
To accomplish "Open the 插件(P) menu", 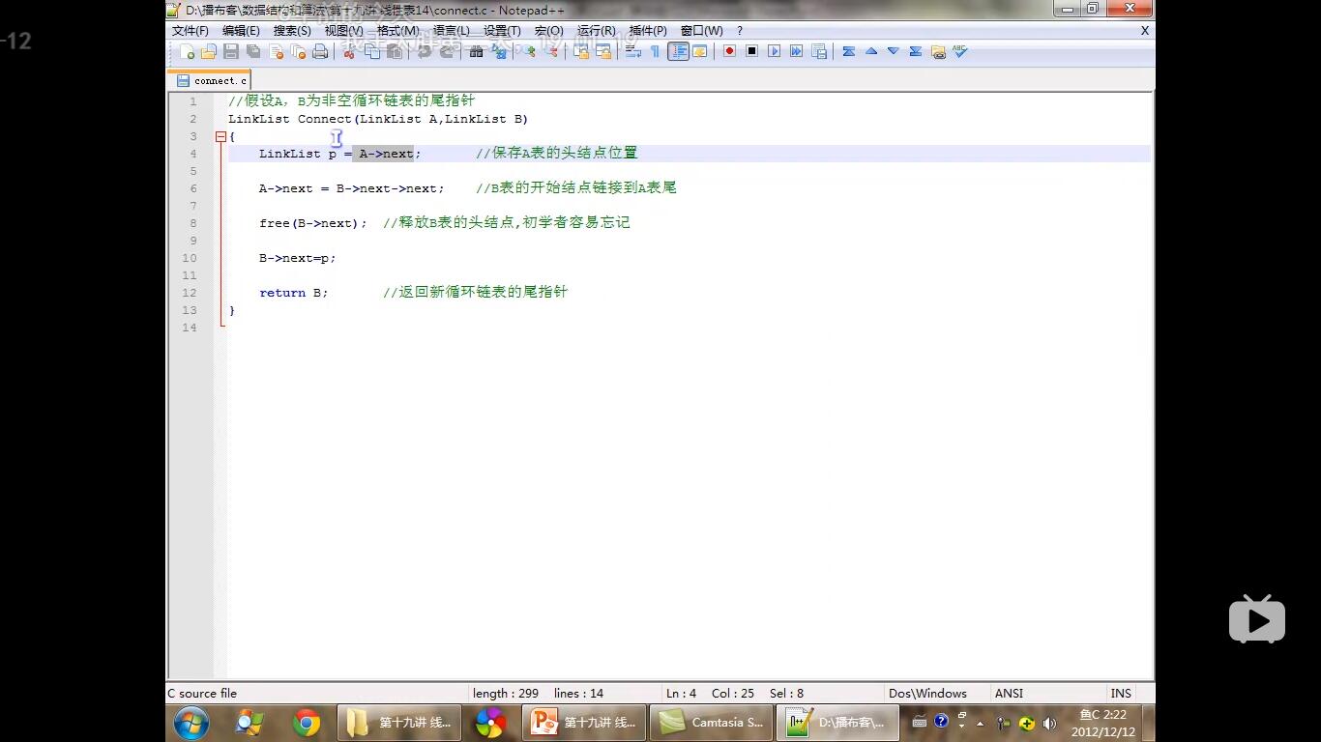I will tap(648, 31).
